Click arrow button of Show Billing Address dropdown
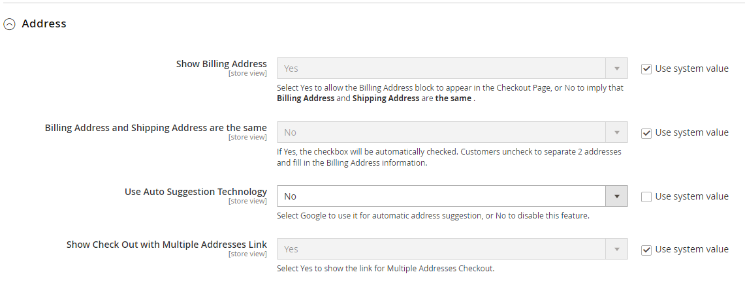745x285 pixels. (x=616, y=68)
